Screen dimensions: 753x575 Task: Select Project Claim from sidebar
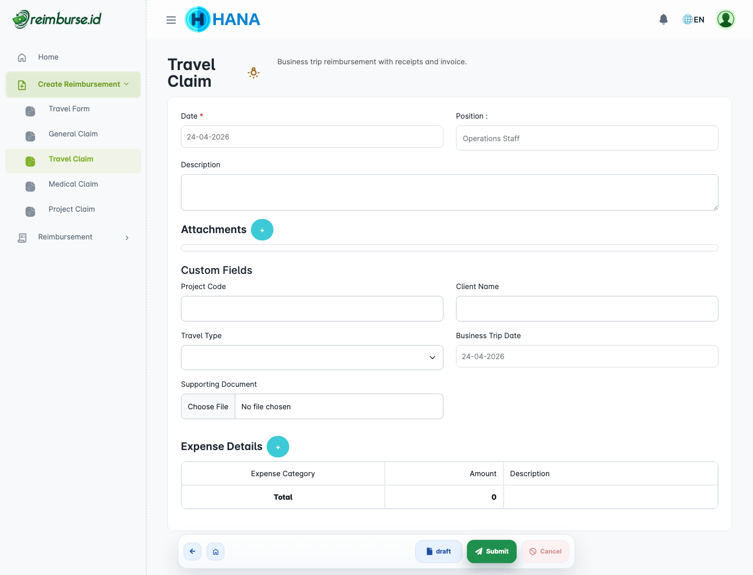click(x=72, y=209)
